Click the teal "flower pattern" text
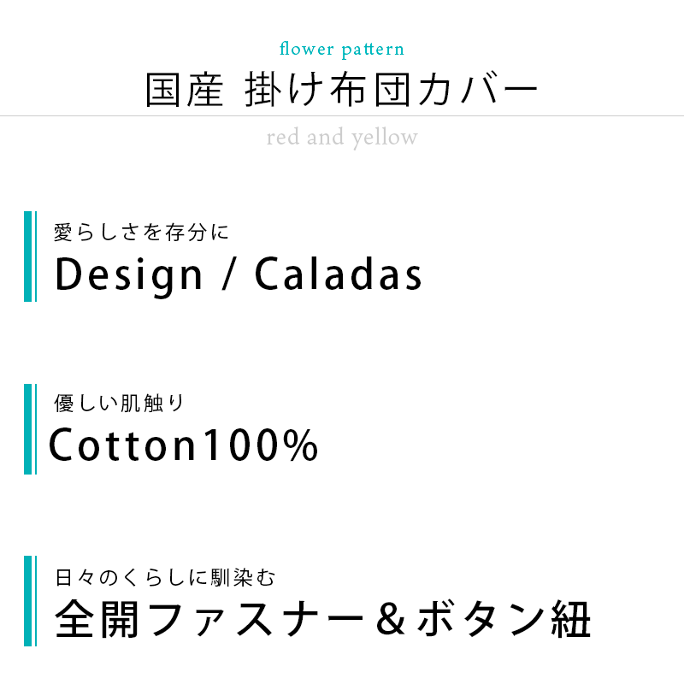The image size is (684, 684). [342, 49]
